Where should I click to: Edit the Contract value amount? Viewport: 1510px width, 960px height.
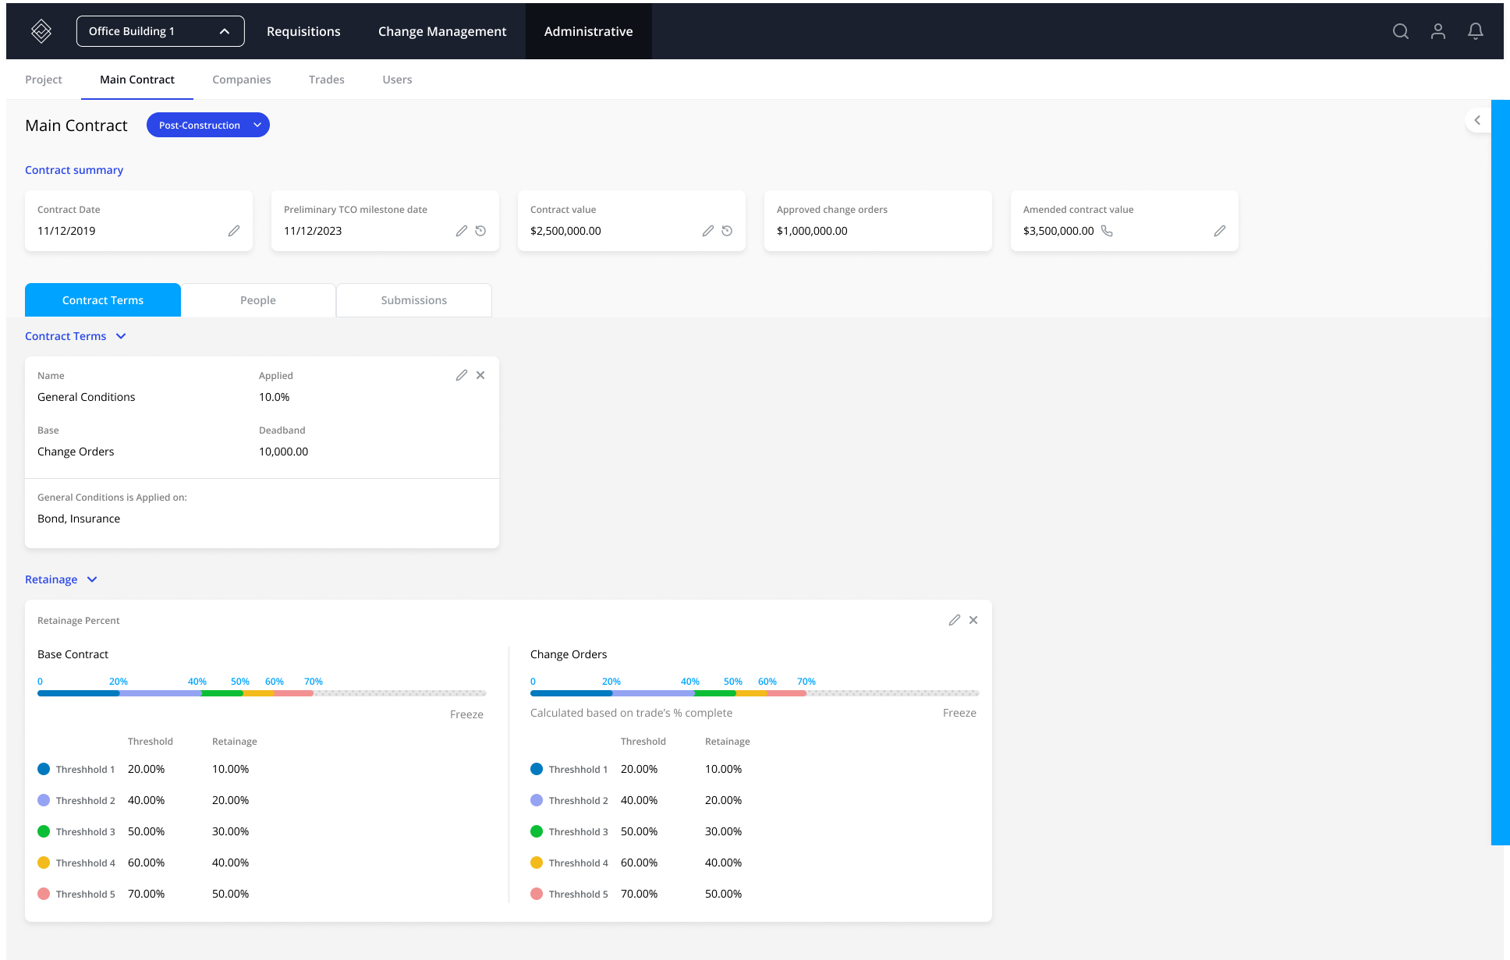[x=707, y=231]
